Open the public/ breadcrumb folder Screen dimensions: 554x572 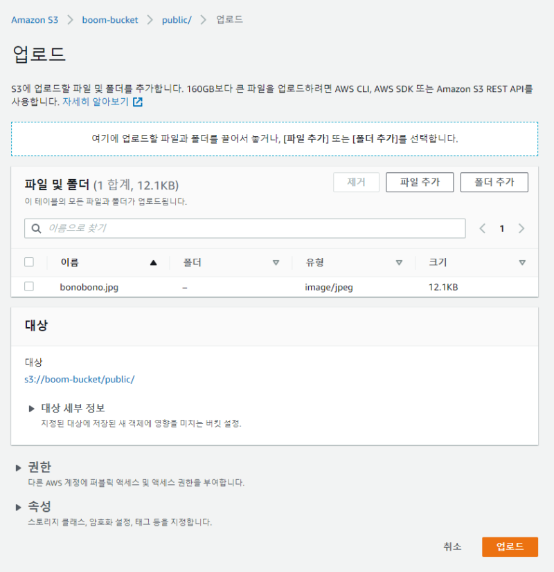176,19
